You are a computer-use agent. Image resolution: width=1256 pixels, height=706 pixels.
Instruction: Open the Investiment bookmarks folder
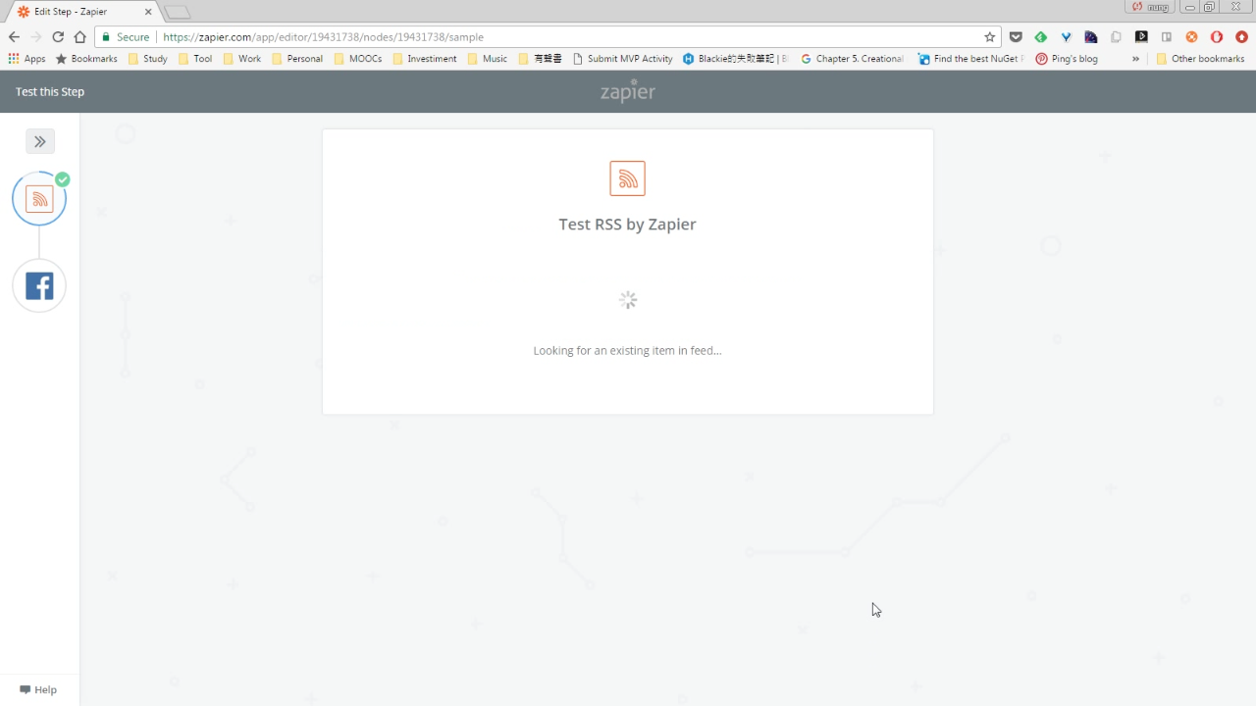point(424,59)
